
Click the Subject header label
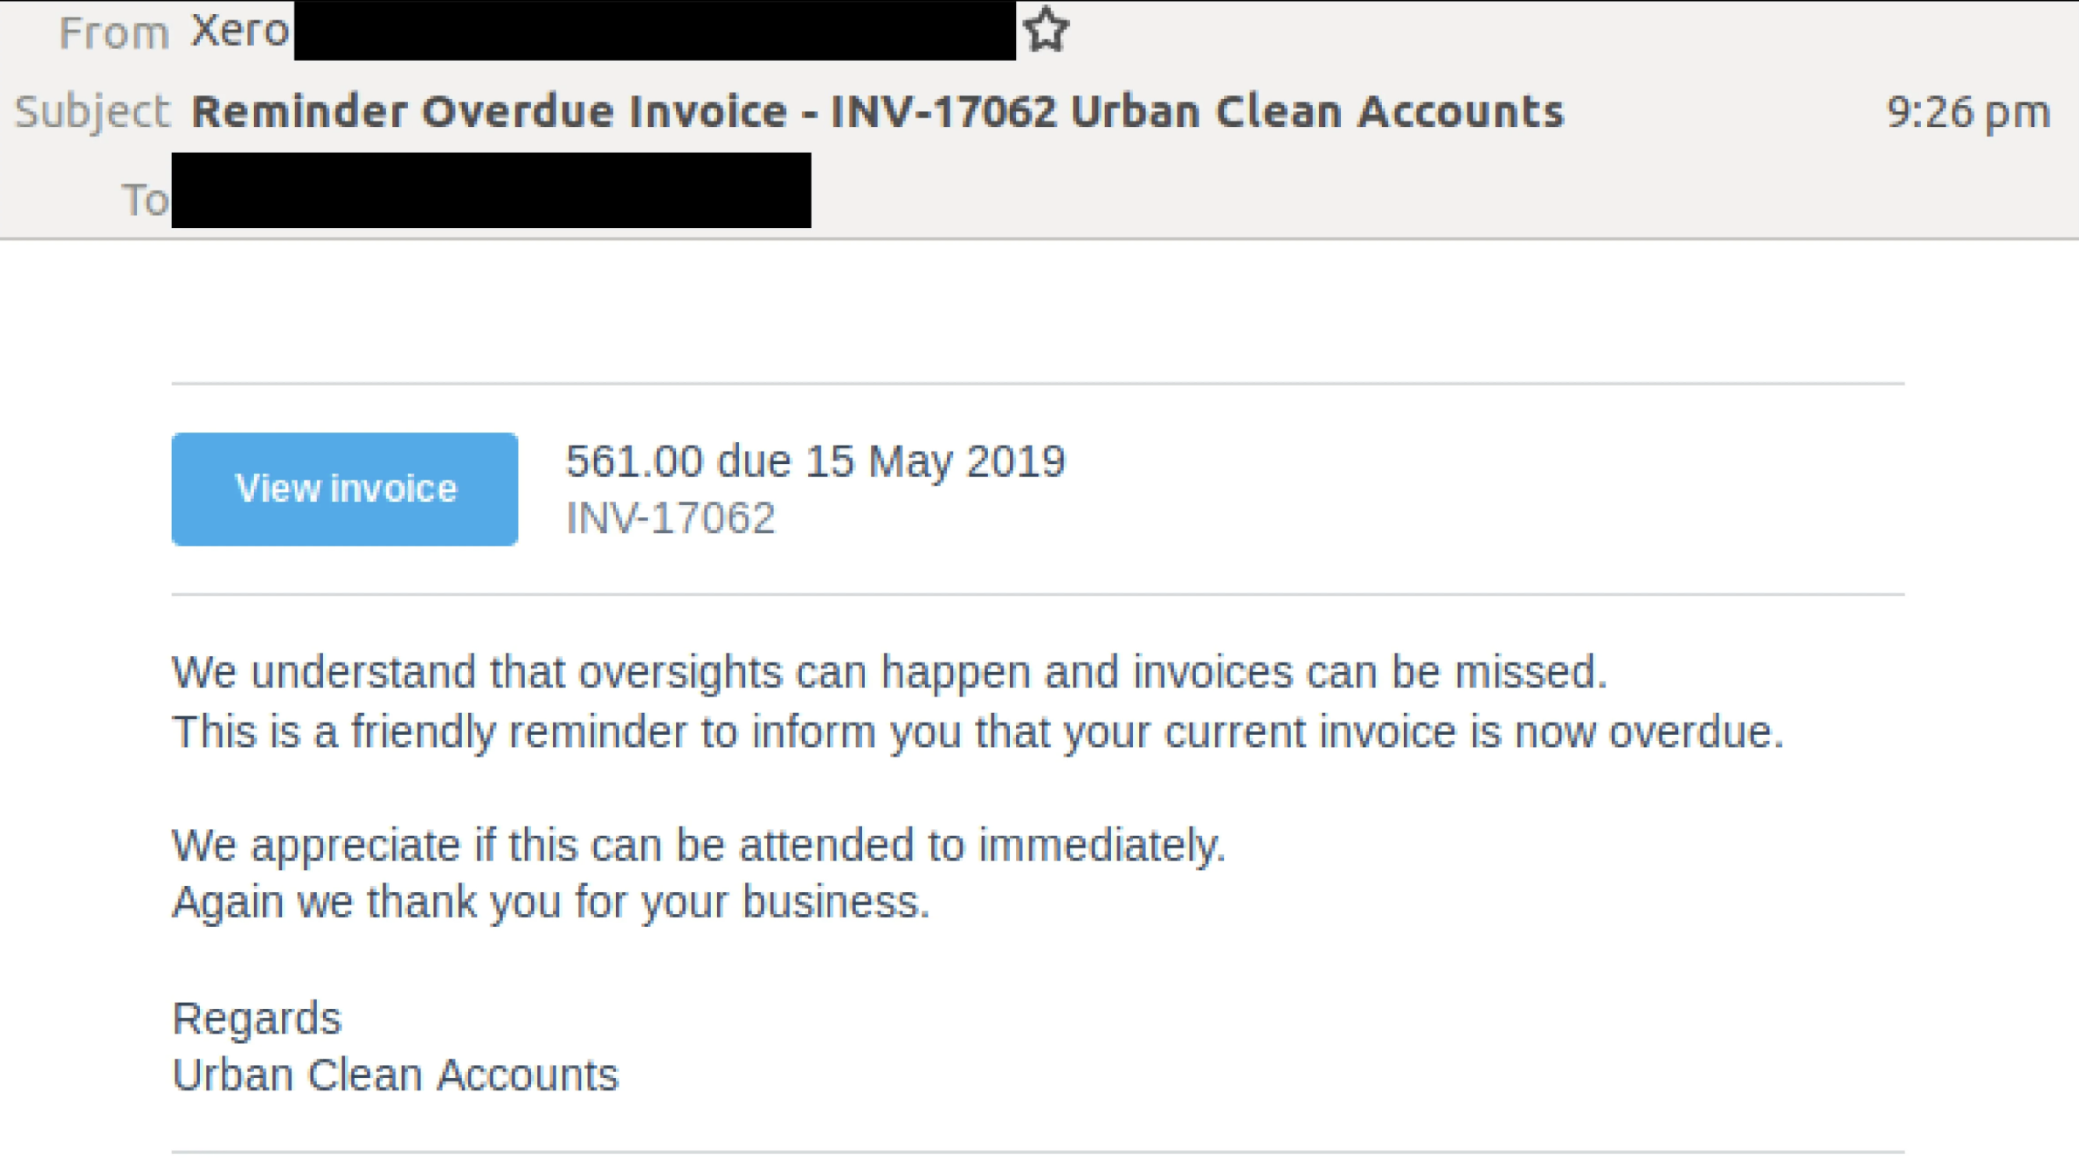pos(93,112)
